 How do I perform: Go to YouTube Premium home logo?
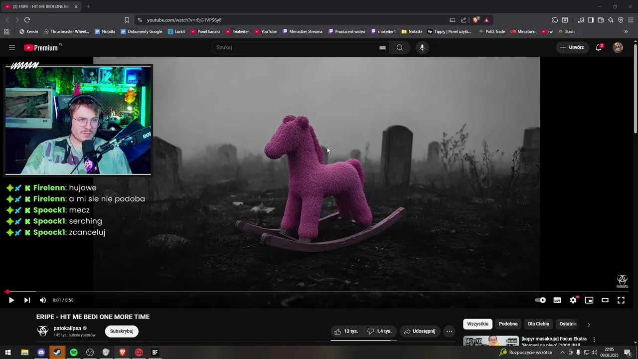tap(42, 47)
